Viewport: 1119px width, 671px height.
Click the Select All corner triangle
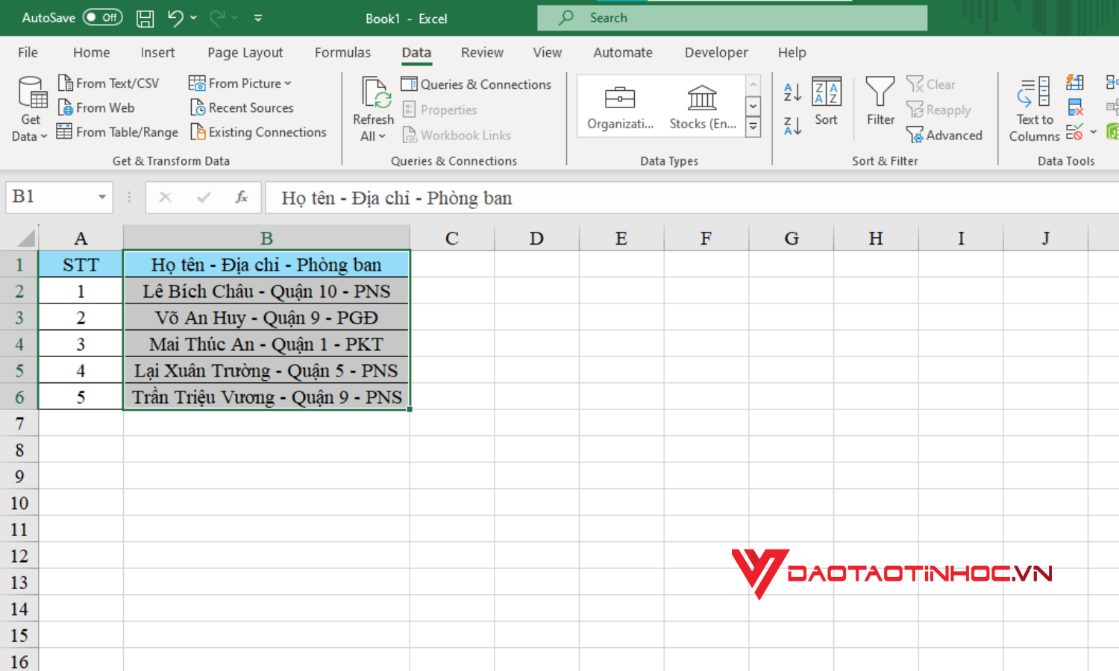tap(26, 238)
